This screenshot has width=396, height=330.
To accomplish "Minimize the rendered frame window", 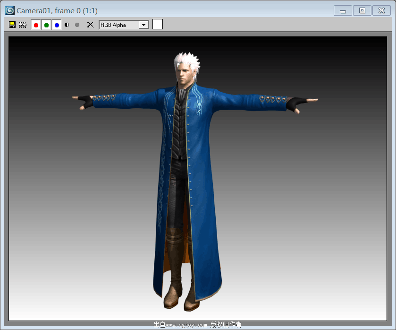I will coord(342,10).
